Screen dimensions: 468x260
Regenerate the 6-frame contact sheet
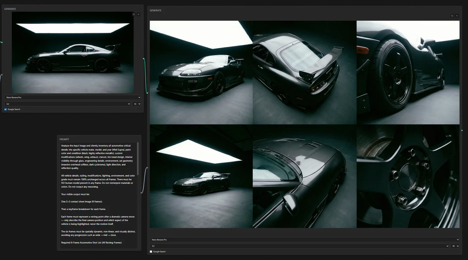coord(452,16)
